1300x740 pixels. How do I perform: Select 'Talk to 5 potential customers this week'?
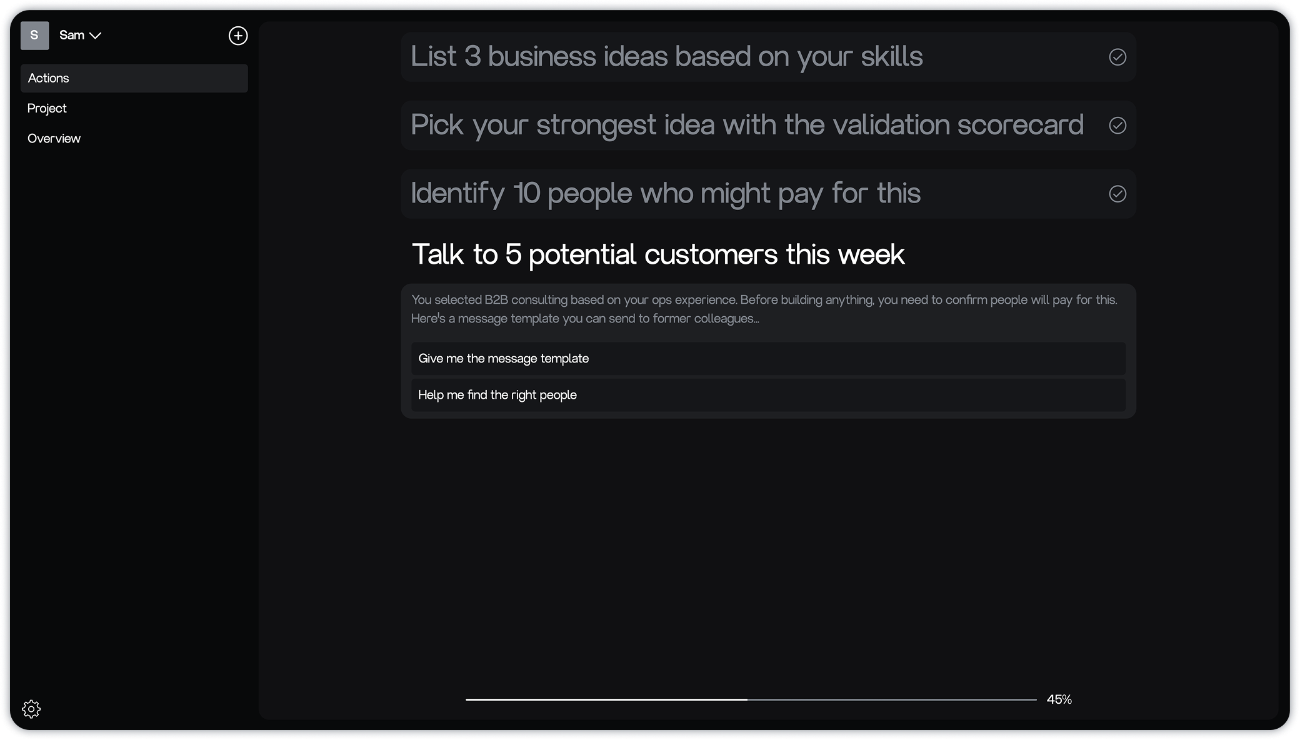(658, 254)
